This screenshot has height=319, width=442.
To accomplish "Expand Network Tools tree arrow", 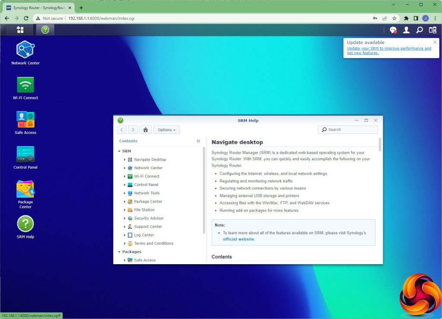I will (125, 193).
